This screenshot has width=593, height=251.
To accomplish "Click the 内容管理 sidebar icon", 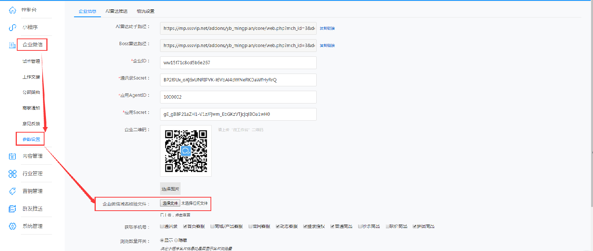I will [12, 156].
